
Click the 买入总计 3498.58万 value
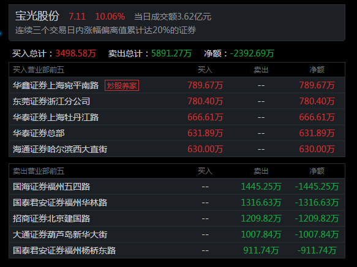point(75,53)
